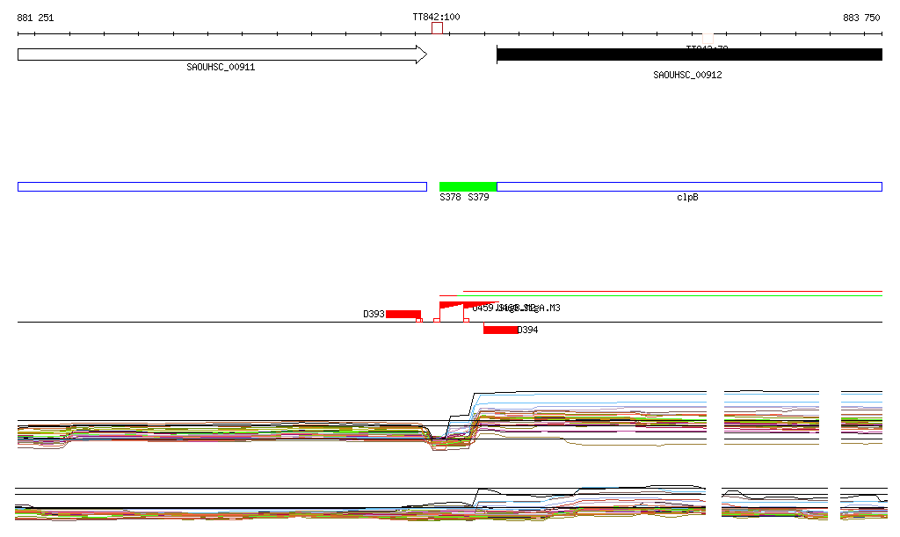Click the long green line above the promoter
Image resolution: width=900 pixels, height=537 pixels.
(672, 295)
